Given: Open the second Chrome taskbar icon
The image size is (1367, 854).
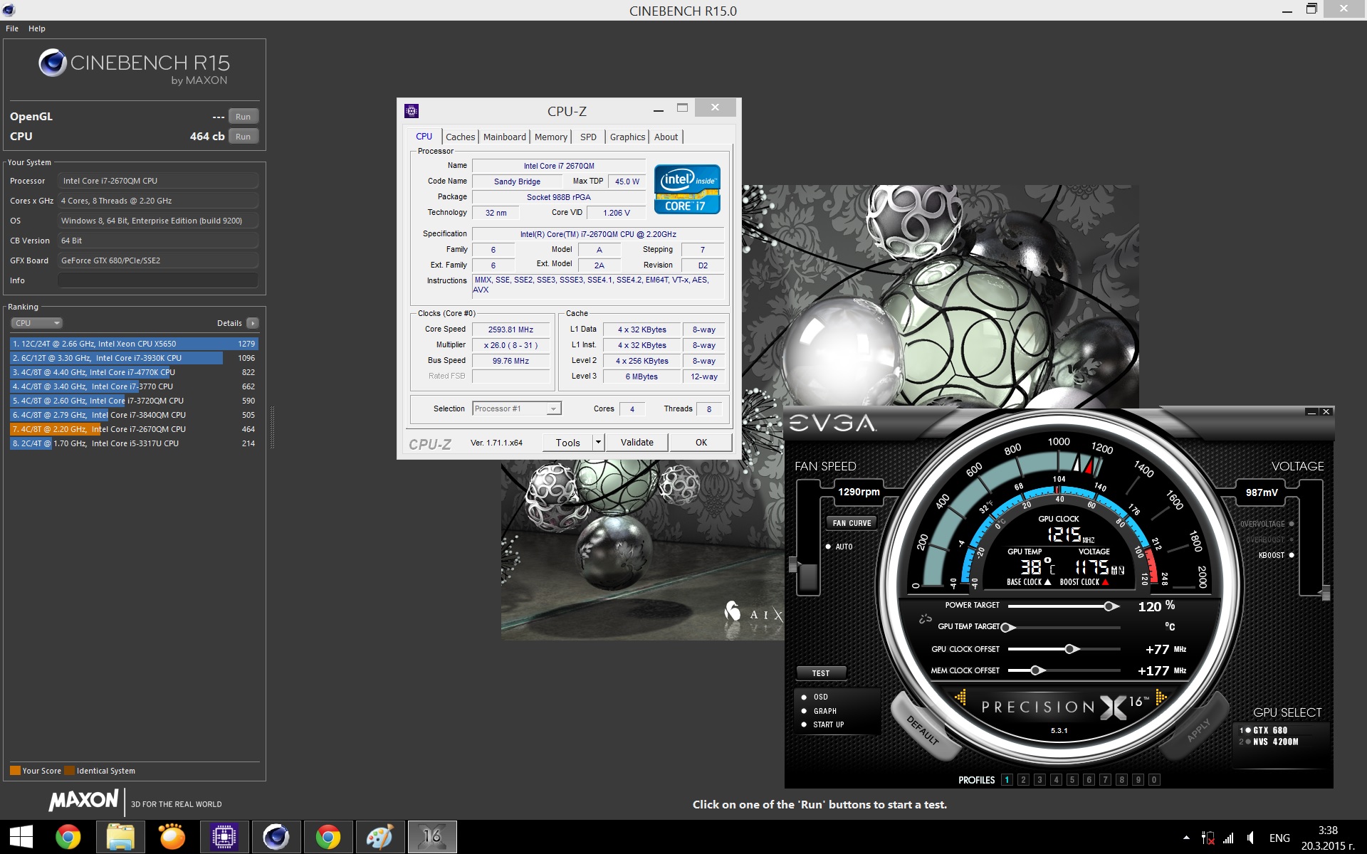Looking at the screenshot, I should click(x=328, y=837).
